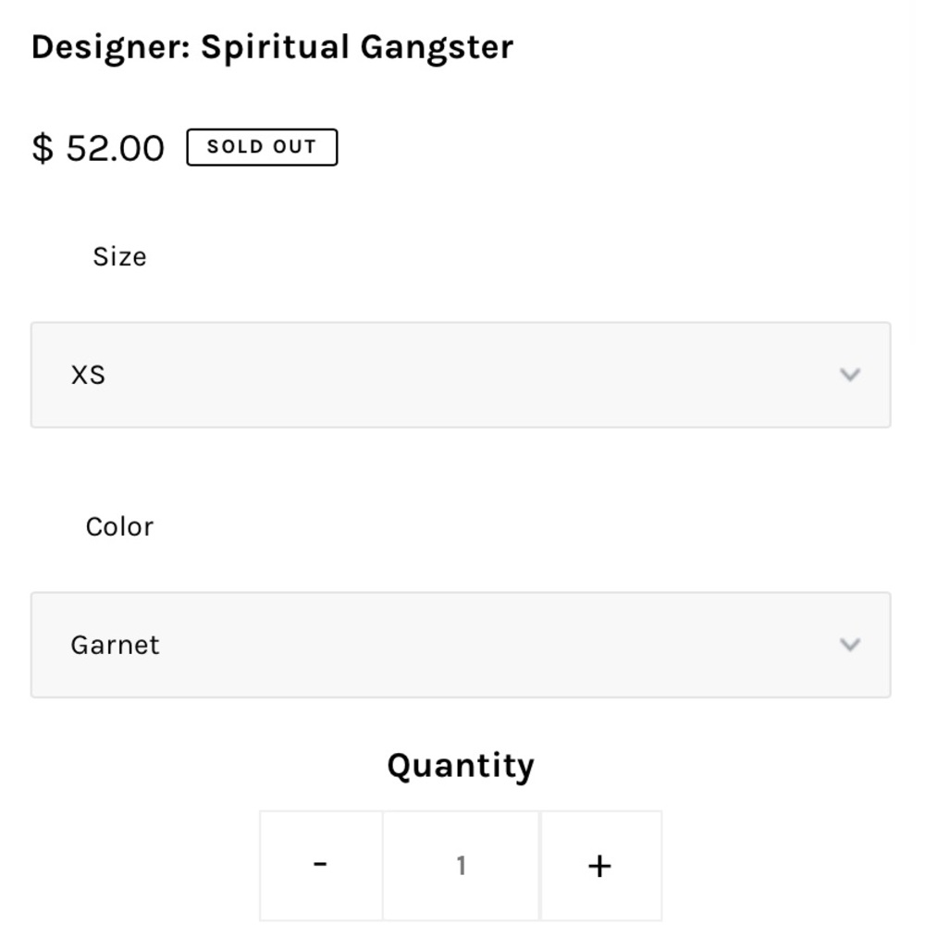Click the Size field label
This screenshot has height=925, width=925.
[119, 256]
